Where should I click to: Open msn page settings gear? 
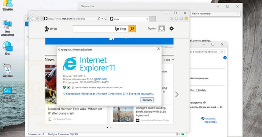pyautogui.click(x=171, y=28)
